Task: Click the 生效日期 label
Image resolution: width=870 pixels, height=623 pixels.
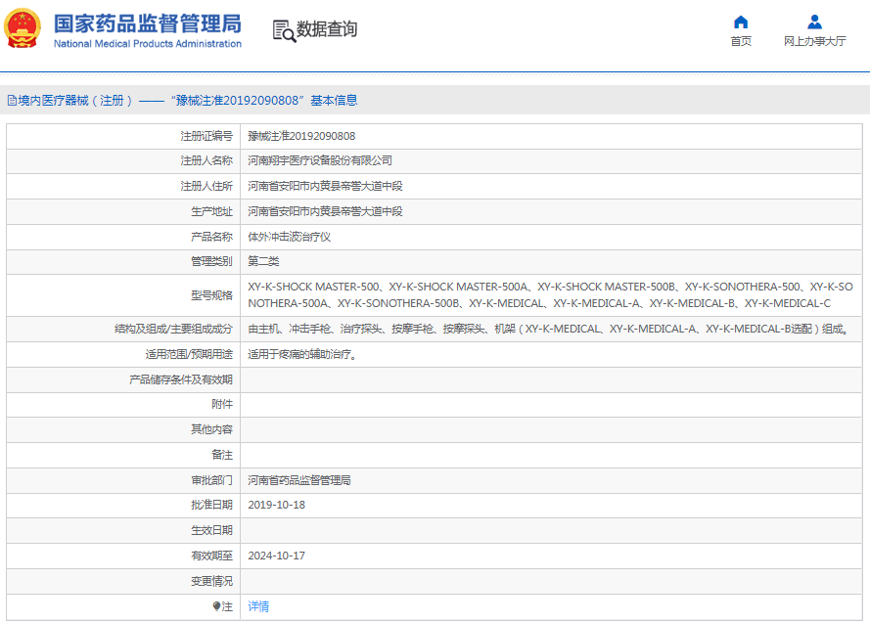Action: point(212,530)
